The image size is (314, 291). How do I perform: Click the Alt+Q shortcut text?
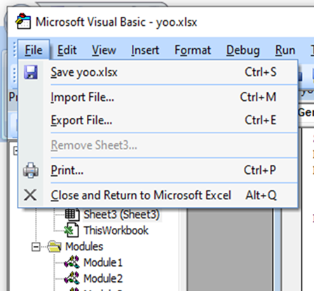click(261, 195)
